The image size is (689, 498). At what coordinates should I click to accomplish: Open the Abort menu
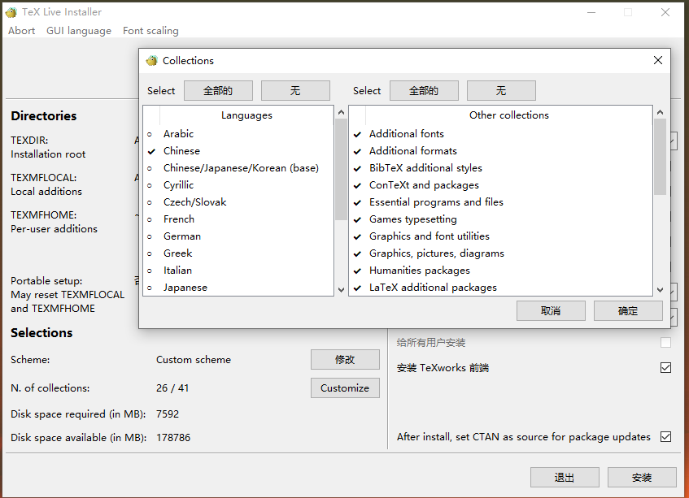tap(21, 31)
